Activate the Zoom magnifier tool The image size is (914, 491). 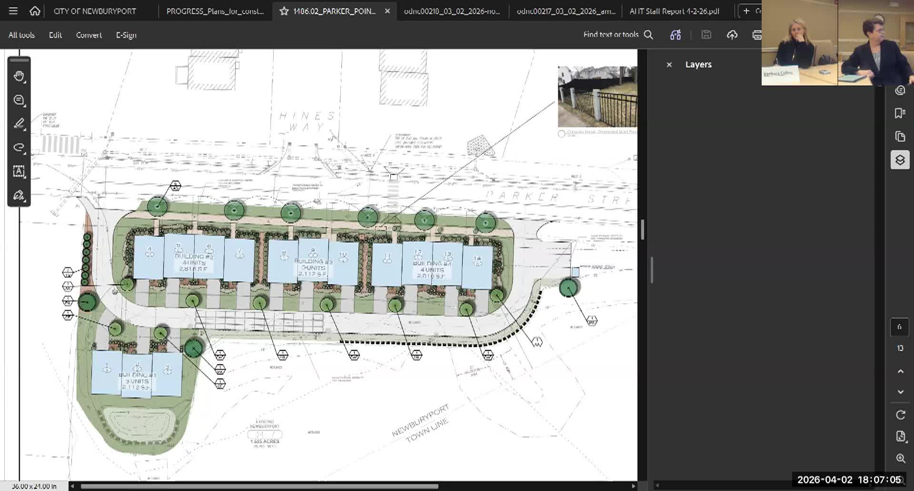(x=901, y=458)
